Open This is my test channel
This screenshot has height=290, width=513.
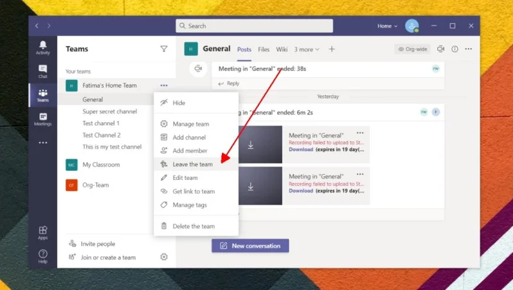[112, 147]
